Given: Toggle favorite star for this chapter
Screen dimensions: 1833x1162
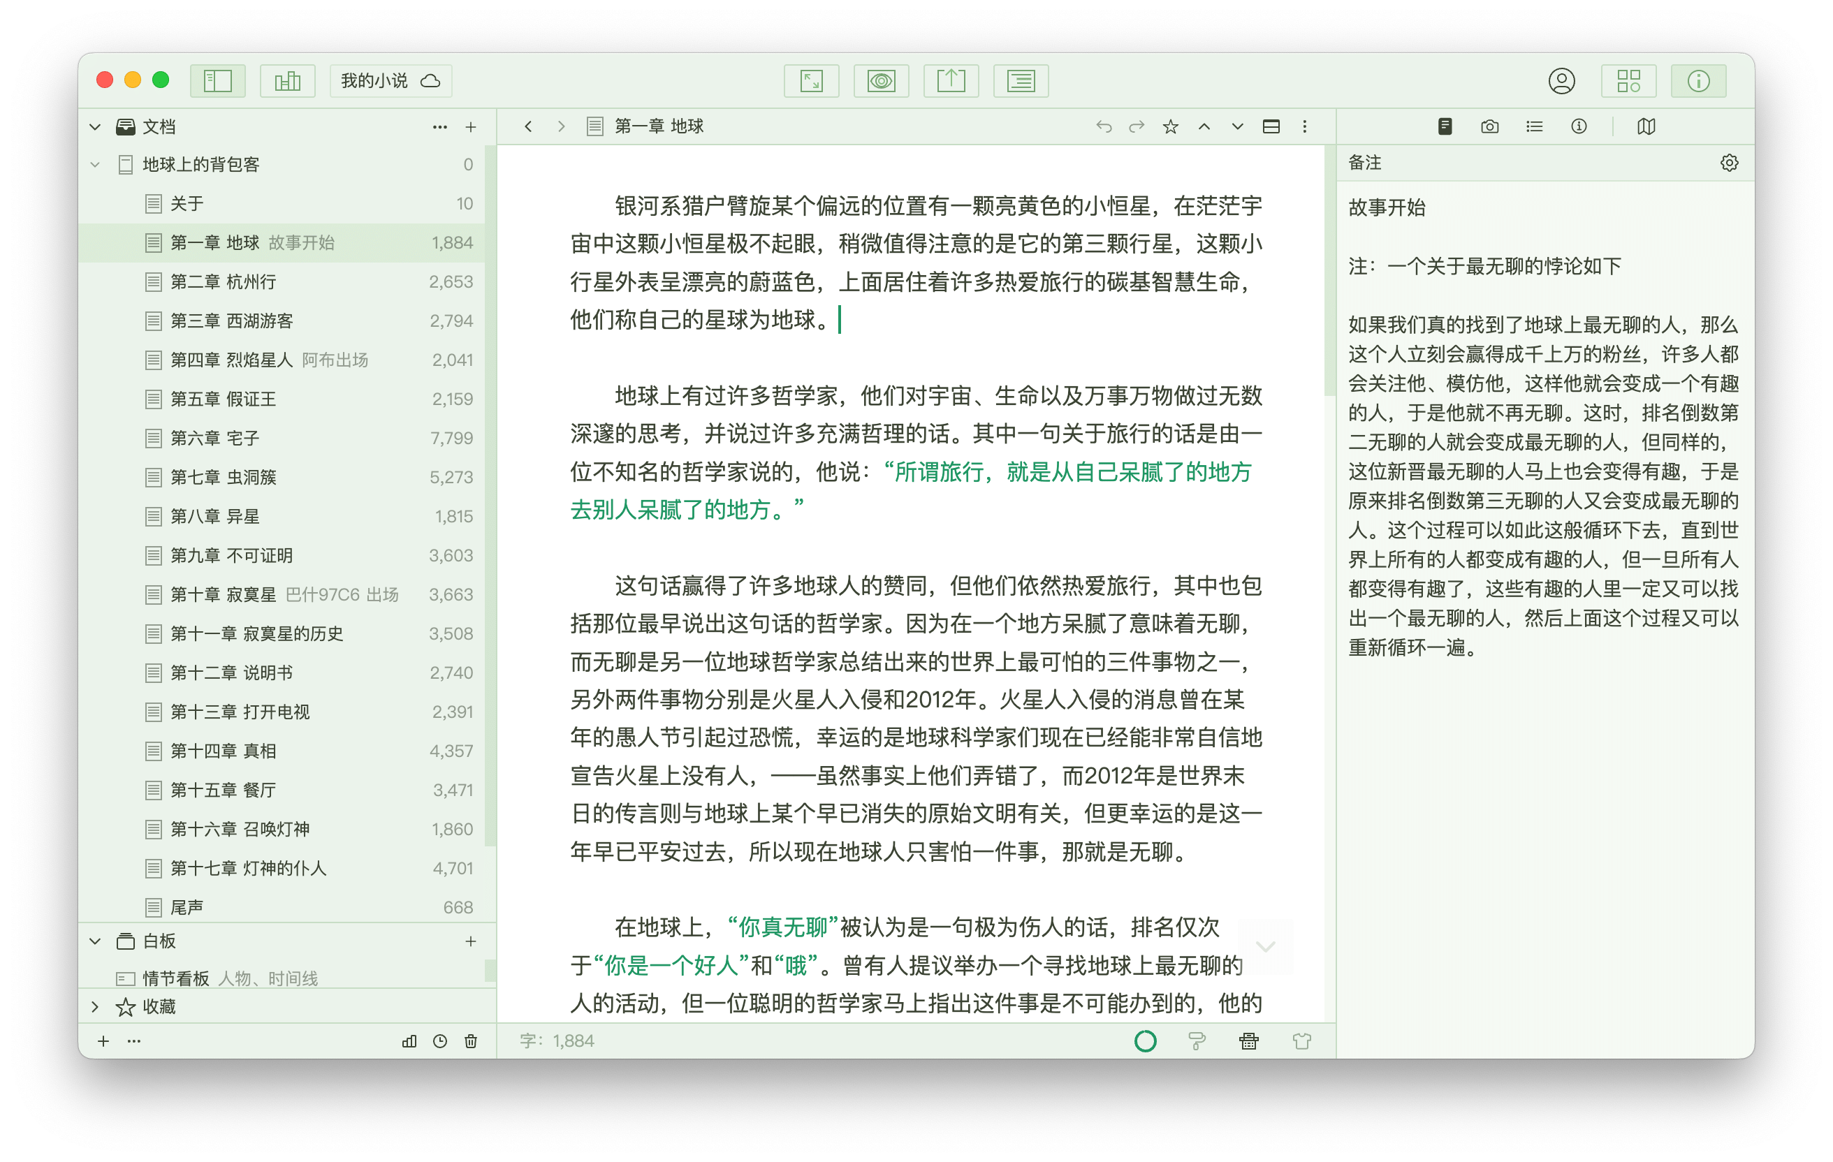Looking at the screenshot, I should pos(1171,126).
